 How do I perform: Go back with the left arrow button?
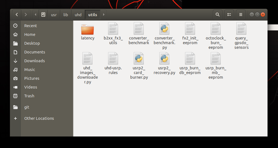(x=17, y=15)
